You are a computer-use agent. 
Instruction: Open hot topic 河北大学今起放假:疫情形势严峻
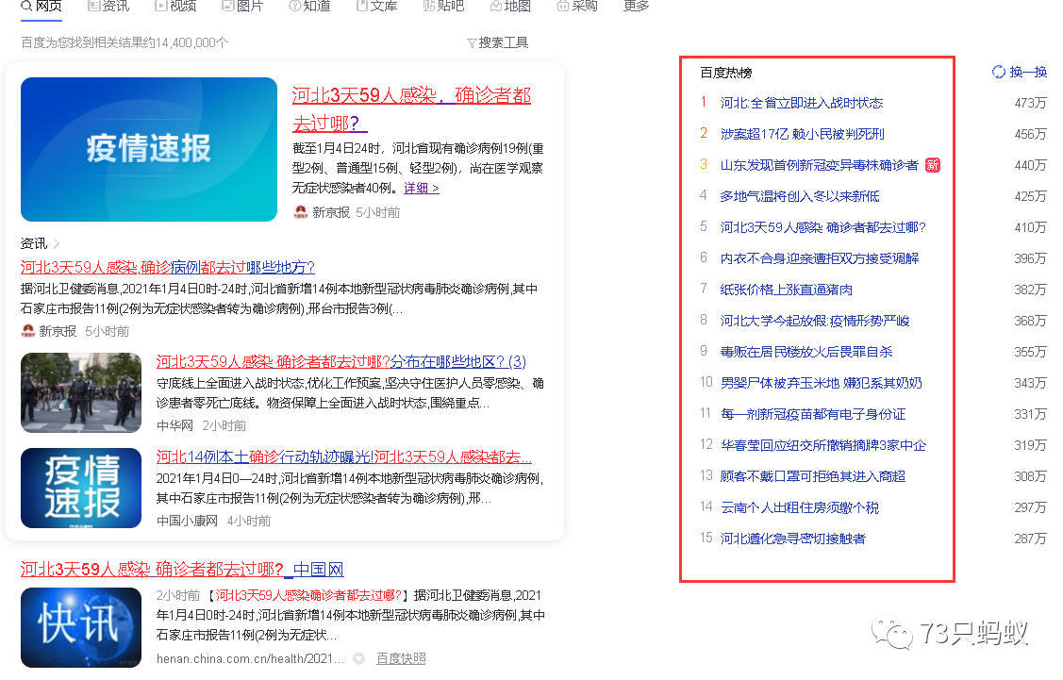tap(815, 321)
